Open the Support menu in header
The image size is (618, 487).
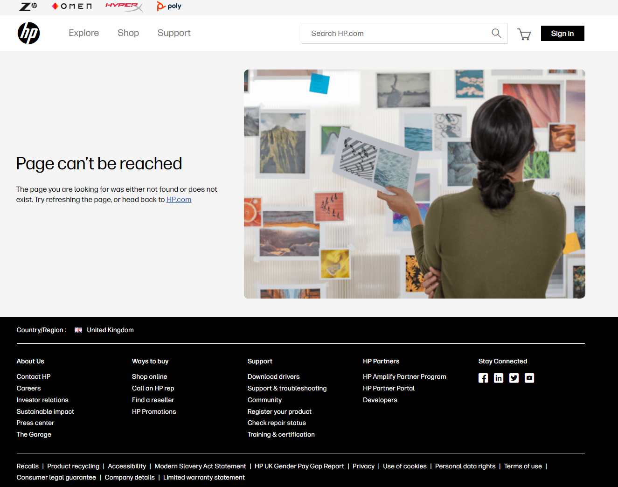click(x=174, y=33)
